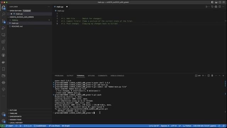Switch to the Output panel tab
Viewport: 227px width, 128px height.
[x=70, y=76]
